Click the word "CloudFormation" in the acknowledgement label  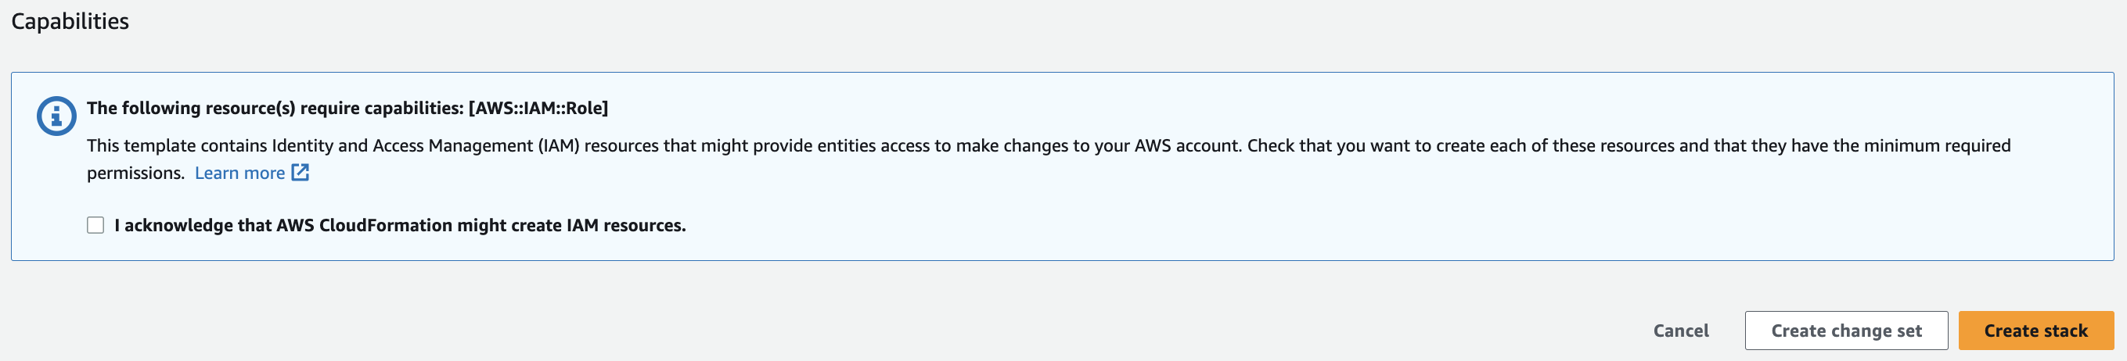(x=386, y=225)
